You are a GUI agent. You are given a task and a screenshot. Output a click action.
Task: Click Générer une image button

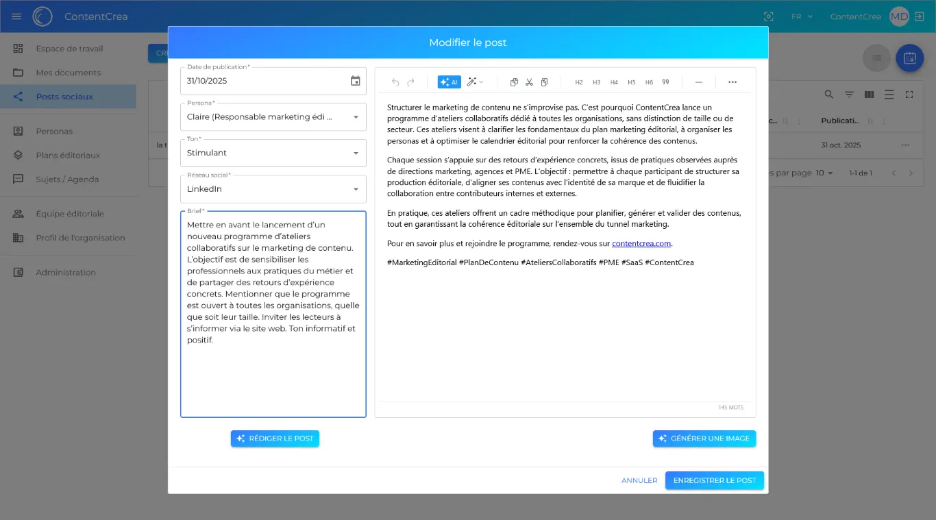[x=704, y=438]
